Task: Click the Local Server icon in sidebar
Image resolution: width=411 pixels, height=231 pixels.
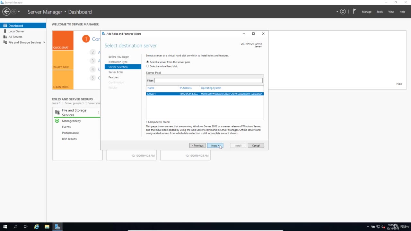Action: coord(5,31)
